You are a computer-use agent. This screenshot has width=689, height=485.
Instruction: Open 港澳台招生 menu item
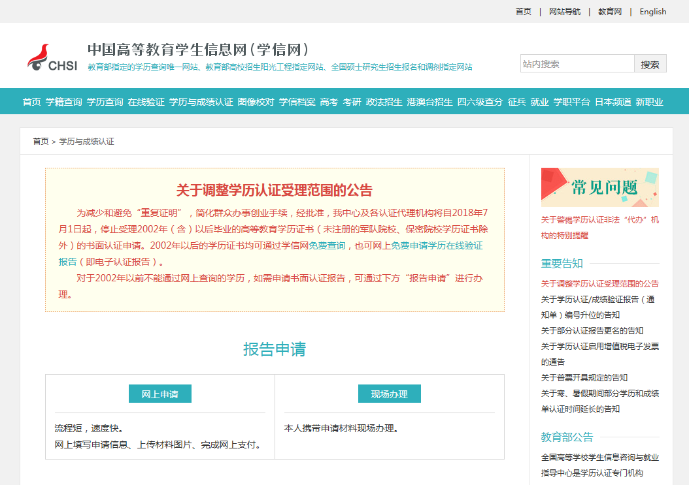(x=429, y=102)
